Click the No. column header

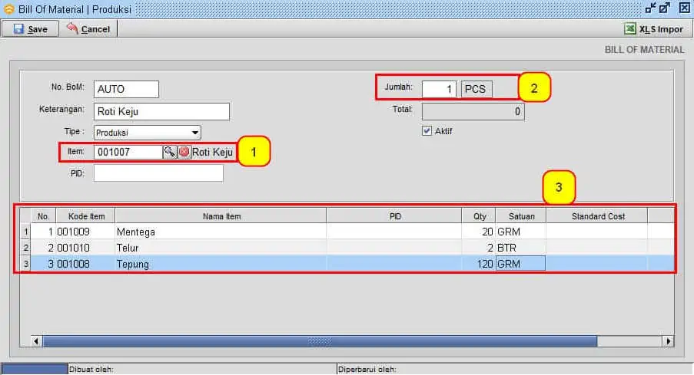point(43,216)
